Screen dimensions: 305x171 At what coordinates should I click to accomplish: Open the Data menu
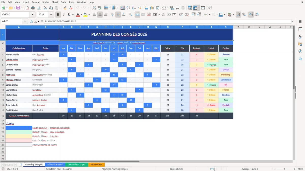click(x=63, y=2)
